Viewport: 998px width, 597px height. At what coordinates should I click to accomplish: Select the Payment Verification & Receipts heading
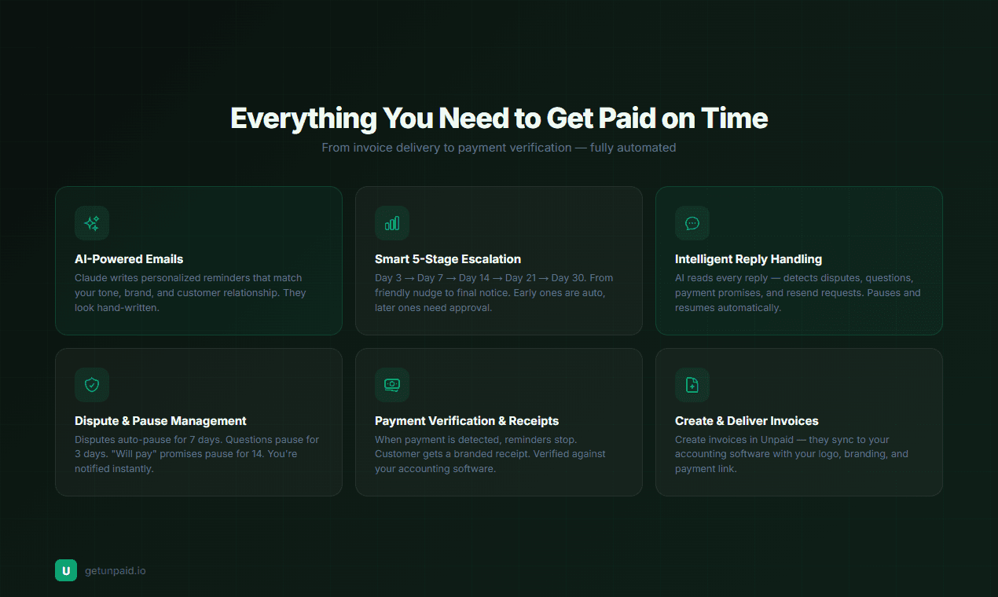(467, 421)
